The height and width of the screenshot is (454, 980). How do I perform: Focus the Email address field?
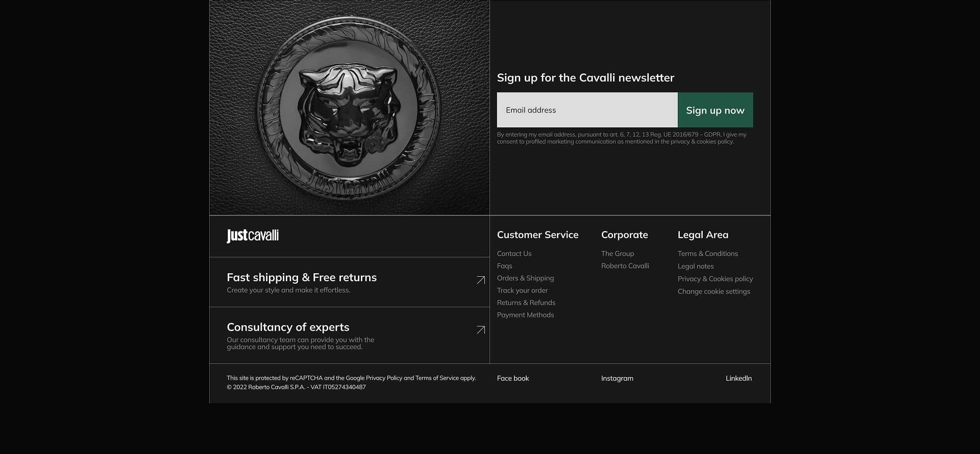pyautogui.click(x=587, y=110)
